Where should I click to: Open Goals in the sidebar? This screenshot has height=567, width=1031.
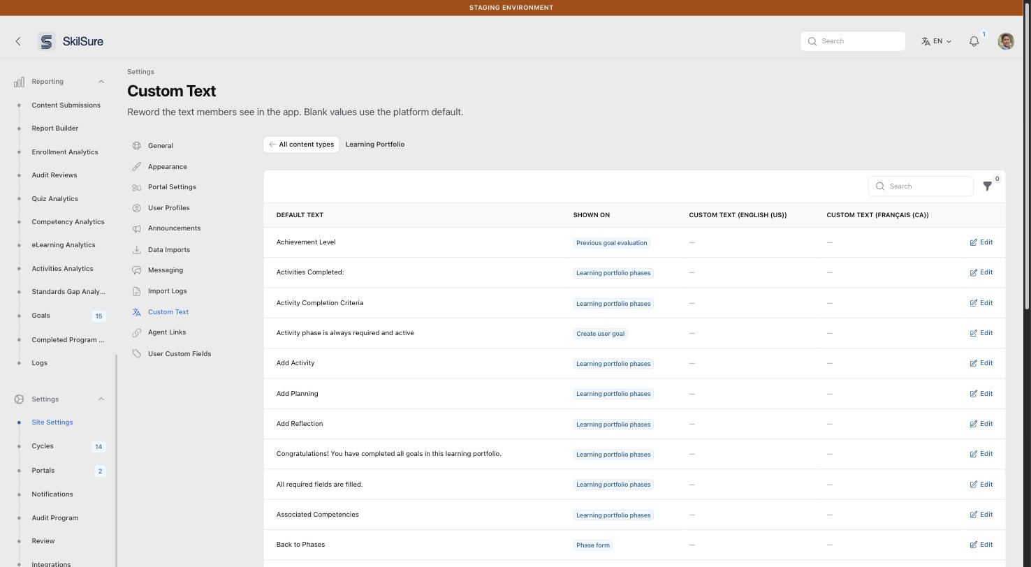(41, 316)
